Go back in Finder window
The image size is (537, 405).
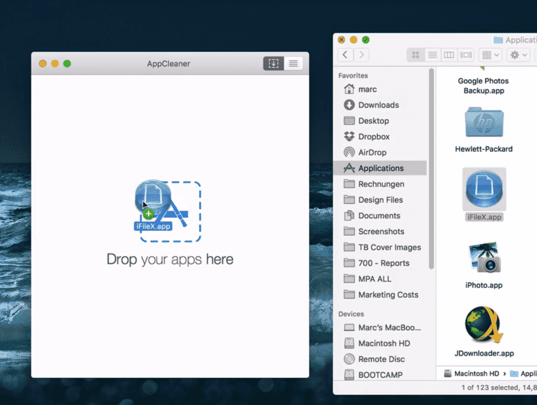point(345,54)
